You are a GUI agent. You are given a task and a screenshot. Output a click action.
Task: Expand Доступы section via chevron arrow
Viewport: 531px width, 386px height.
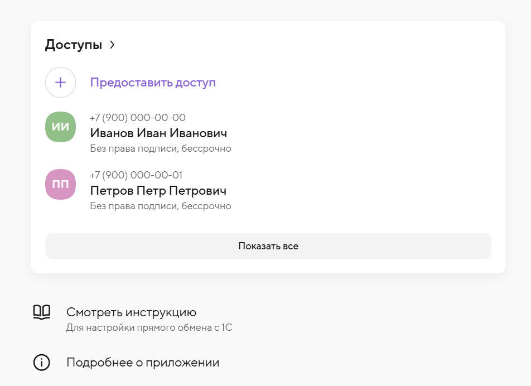point(112,45)
